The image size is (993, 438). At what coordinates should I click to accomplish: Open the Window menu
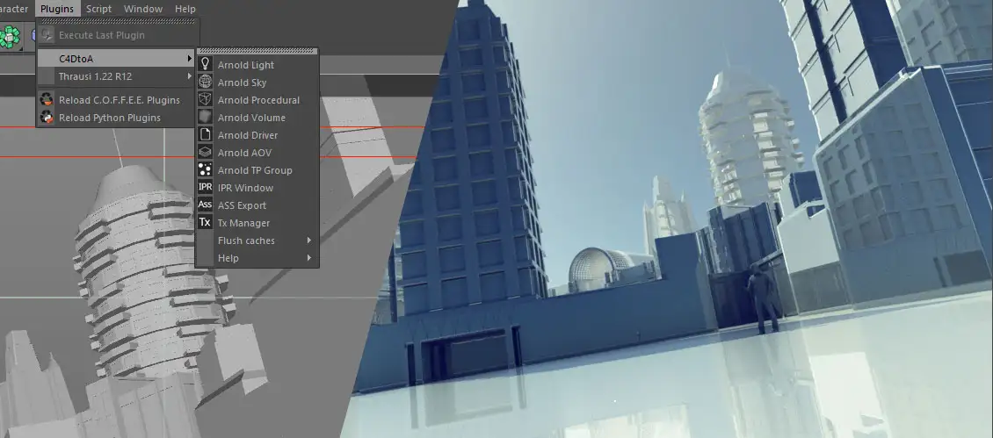click(x=143, y=9)
